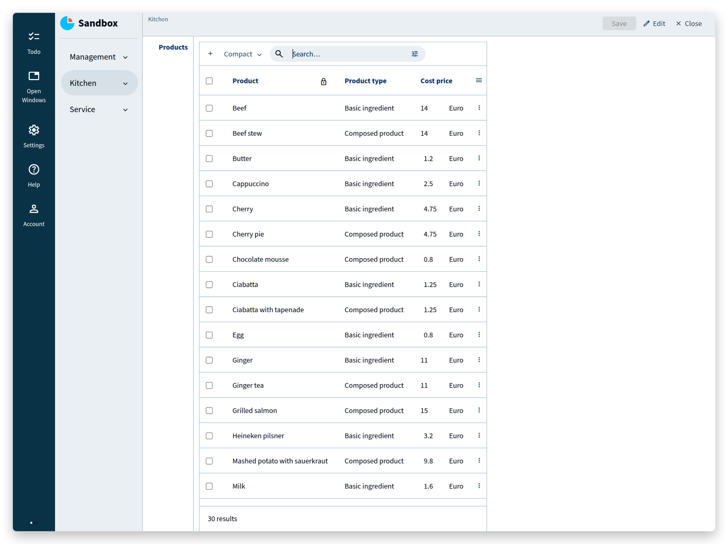
Task: Open row options for Mashed potato with sauerkraut
Action: tap(479, 460)
